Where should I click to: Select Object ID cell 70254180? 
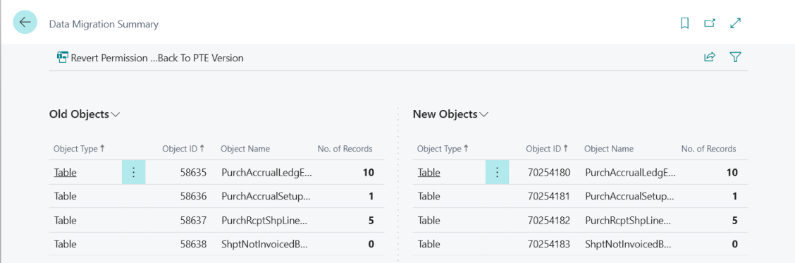click(x=549, y=172)
